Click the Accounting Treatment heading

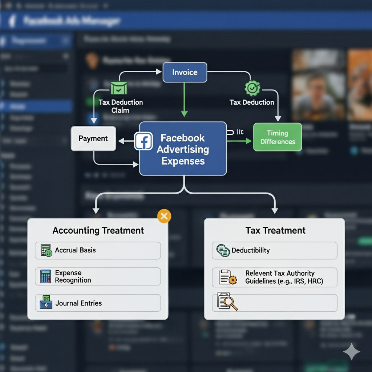pyautogui.click(x=98, y=231)
